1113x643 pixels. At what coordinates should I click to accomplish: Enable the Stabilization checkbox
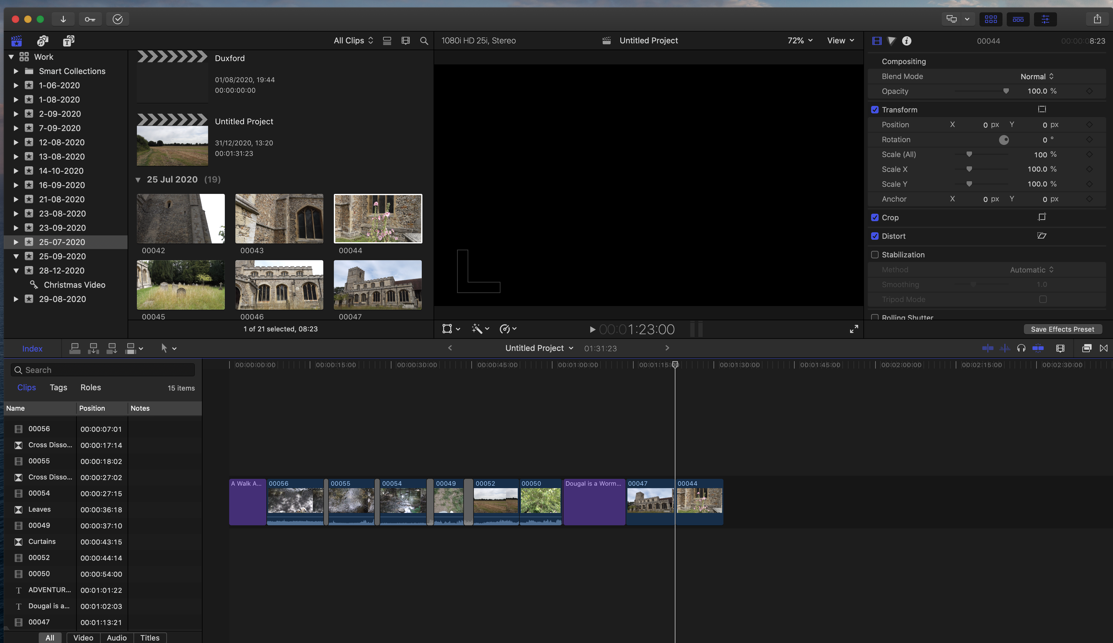tap(875, 255)
